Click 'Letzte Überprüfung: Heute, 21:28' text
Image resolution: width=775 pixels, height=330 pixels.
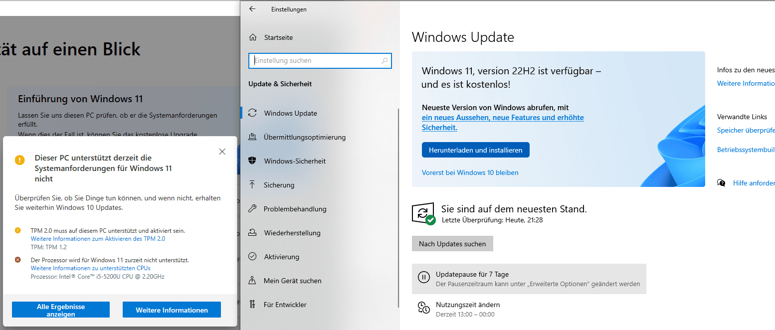pyautogui.click(x=492, y=220)
